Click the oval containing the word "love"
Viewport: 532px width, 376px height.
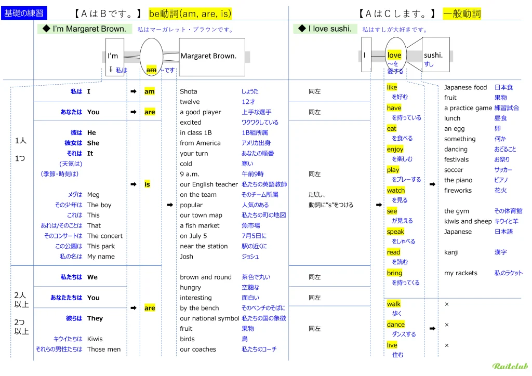tap(396, 55)
